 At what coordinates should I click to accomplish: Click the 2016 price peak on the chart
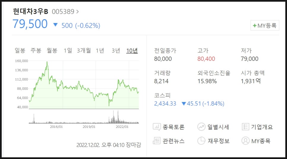click(x=47, y=62)
